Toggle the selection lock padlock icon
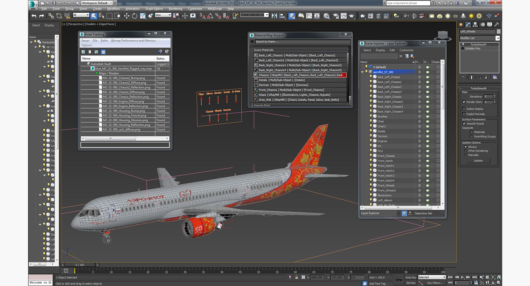The height and width of the screenshot is (286, 530). tap(296, 277)
